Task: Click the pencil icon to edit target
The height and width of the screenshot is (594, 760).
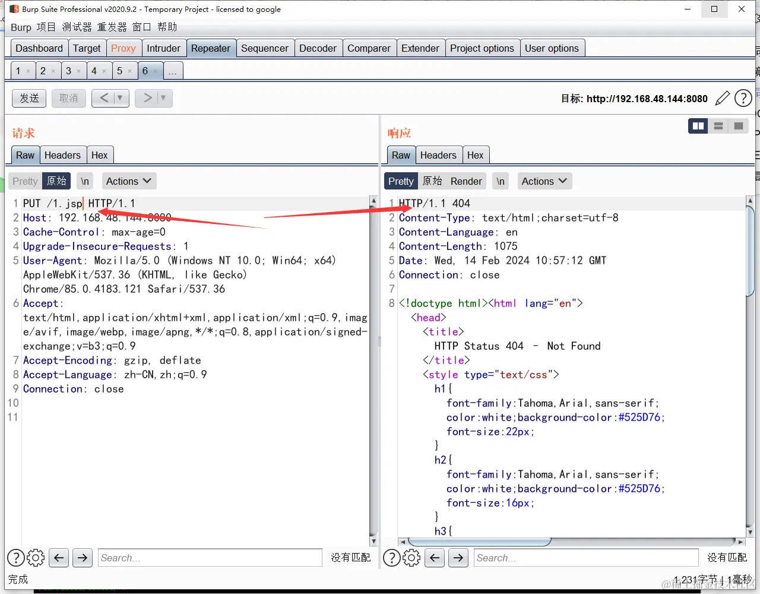Action: click(723, 98)
